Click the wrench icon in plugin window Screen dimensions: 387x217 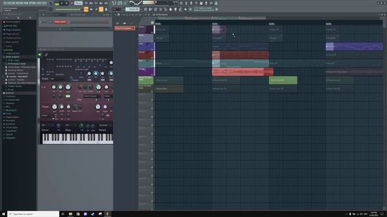click(46, 55)
